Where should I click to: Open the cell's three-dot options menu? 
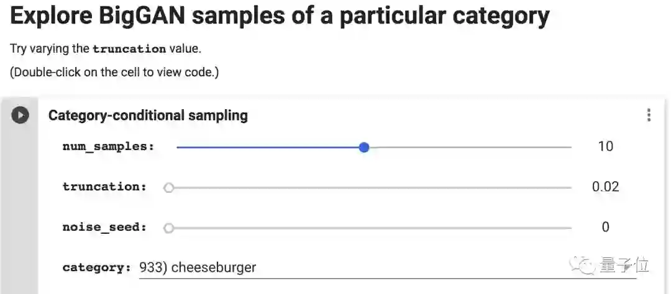click(x=649, y=115)
